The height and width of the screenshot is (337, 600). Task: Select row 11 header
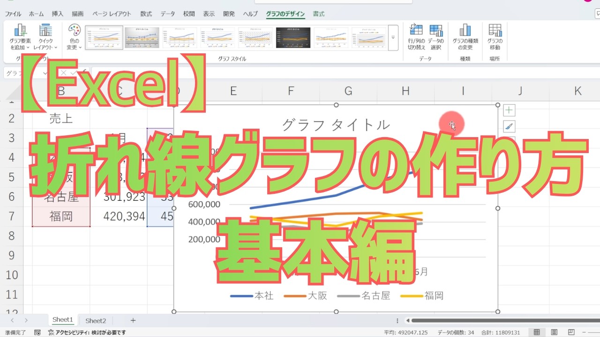click(11, 294)
